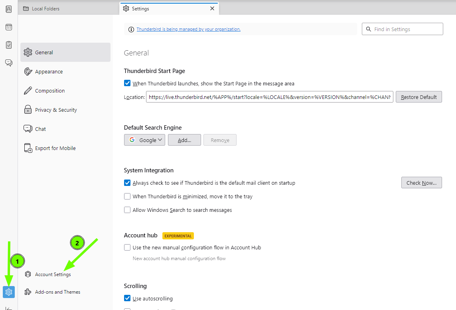
Task: Click the Add... search engine button
Action: point(184,140)
